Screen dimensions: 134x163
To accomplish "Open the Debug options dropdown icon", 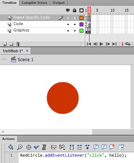I will point(62,147).
